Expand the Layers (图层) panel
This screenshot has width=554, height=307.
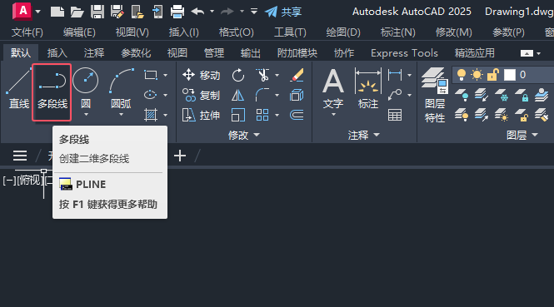point(522,135)
